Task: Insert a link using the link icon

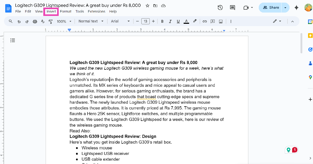Action: click(205, 21)
